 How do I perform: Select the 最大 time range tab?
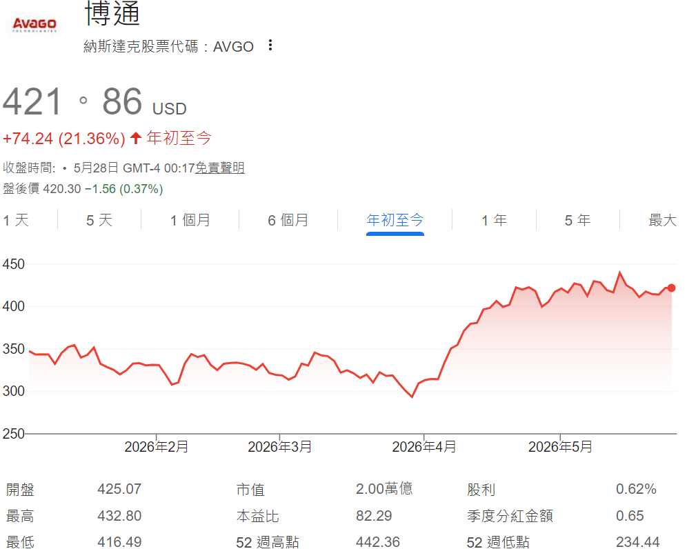point(662,220)
